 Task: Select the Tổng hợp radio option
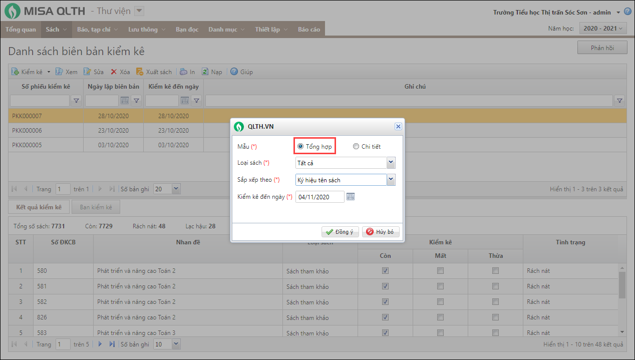[x=300, y=147]
